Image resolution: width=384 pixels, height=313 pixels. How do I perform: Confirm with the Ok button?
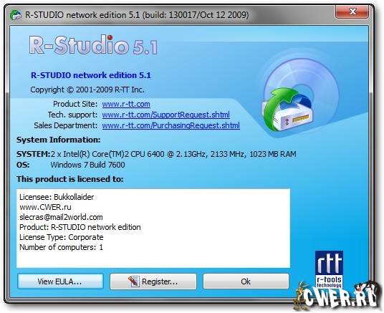[246, 281]
